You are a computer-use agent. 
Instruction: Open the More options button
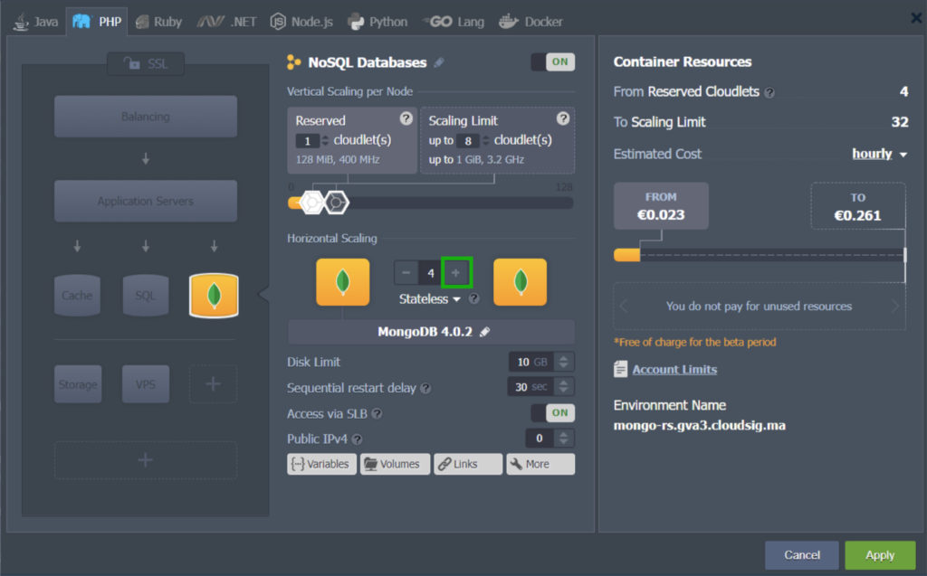point(540,465)
